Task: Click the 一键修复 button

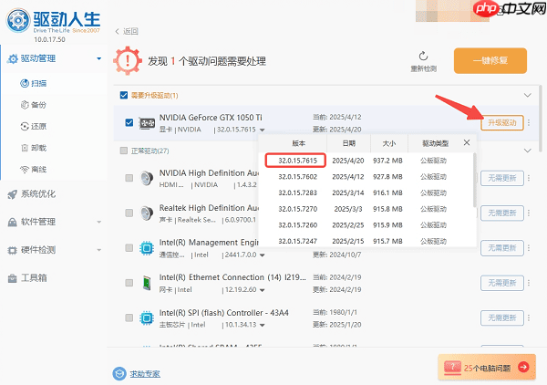Action: tap(490, 61)
